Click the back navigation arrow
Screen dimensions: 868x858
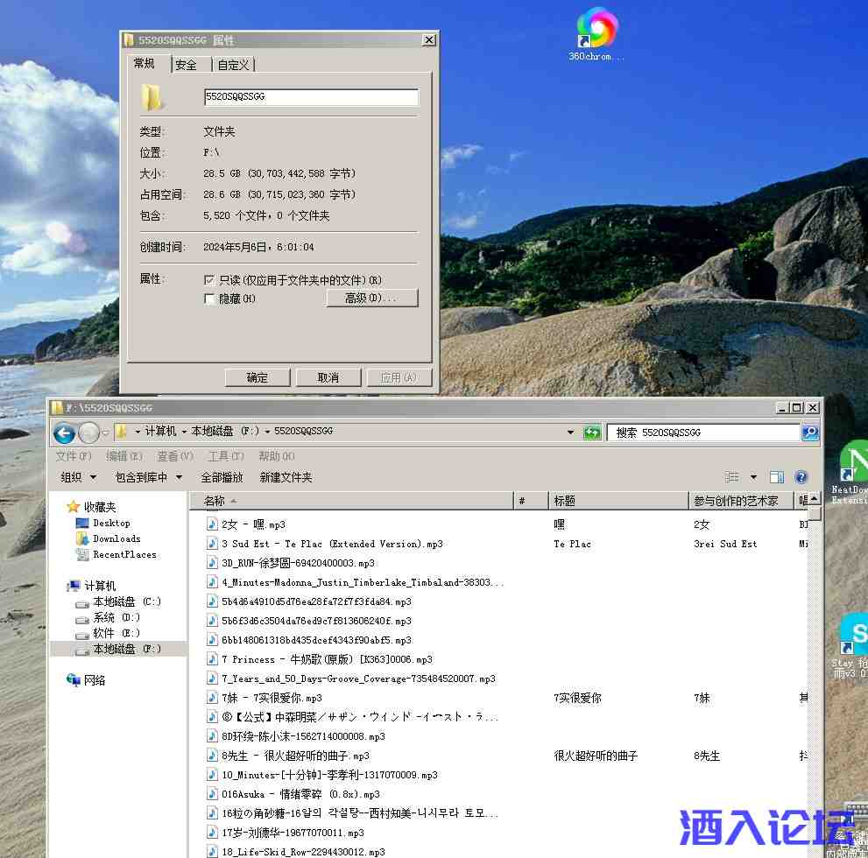click(x=64, y=433)
